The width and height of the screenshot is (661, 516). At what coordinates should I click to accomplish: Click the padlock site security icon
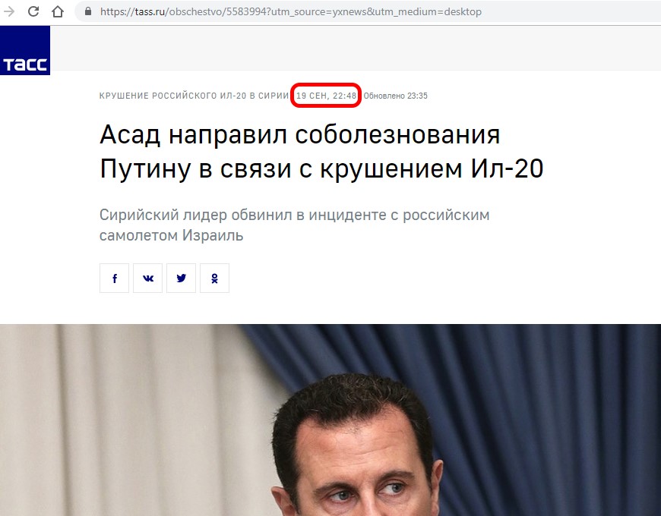pos(88,11)
